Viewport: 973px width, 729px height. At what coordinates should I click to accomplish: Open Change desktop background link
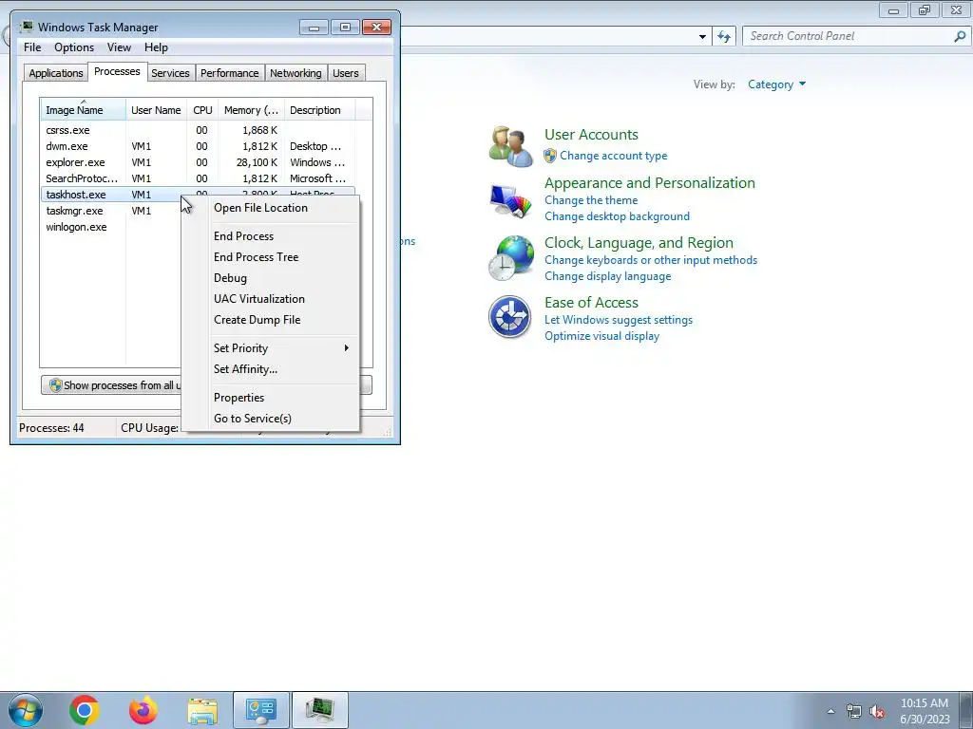pos(617,216)
